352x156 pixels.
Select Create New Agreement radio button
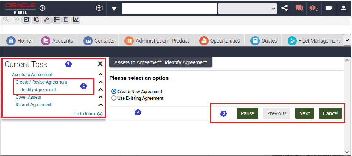(114, 91)
